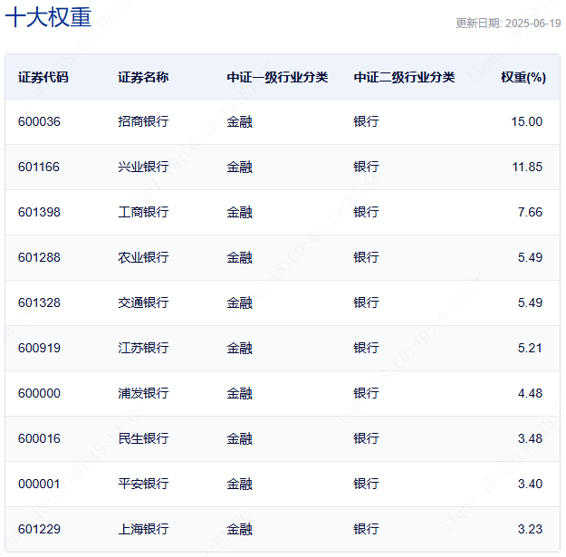
Task: Click 金融 in the 江苏银行 row
Action: [x=239, y=348]
